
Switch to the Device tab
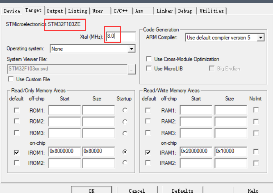click(x=12, y=11)
